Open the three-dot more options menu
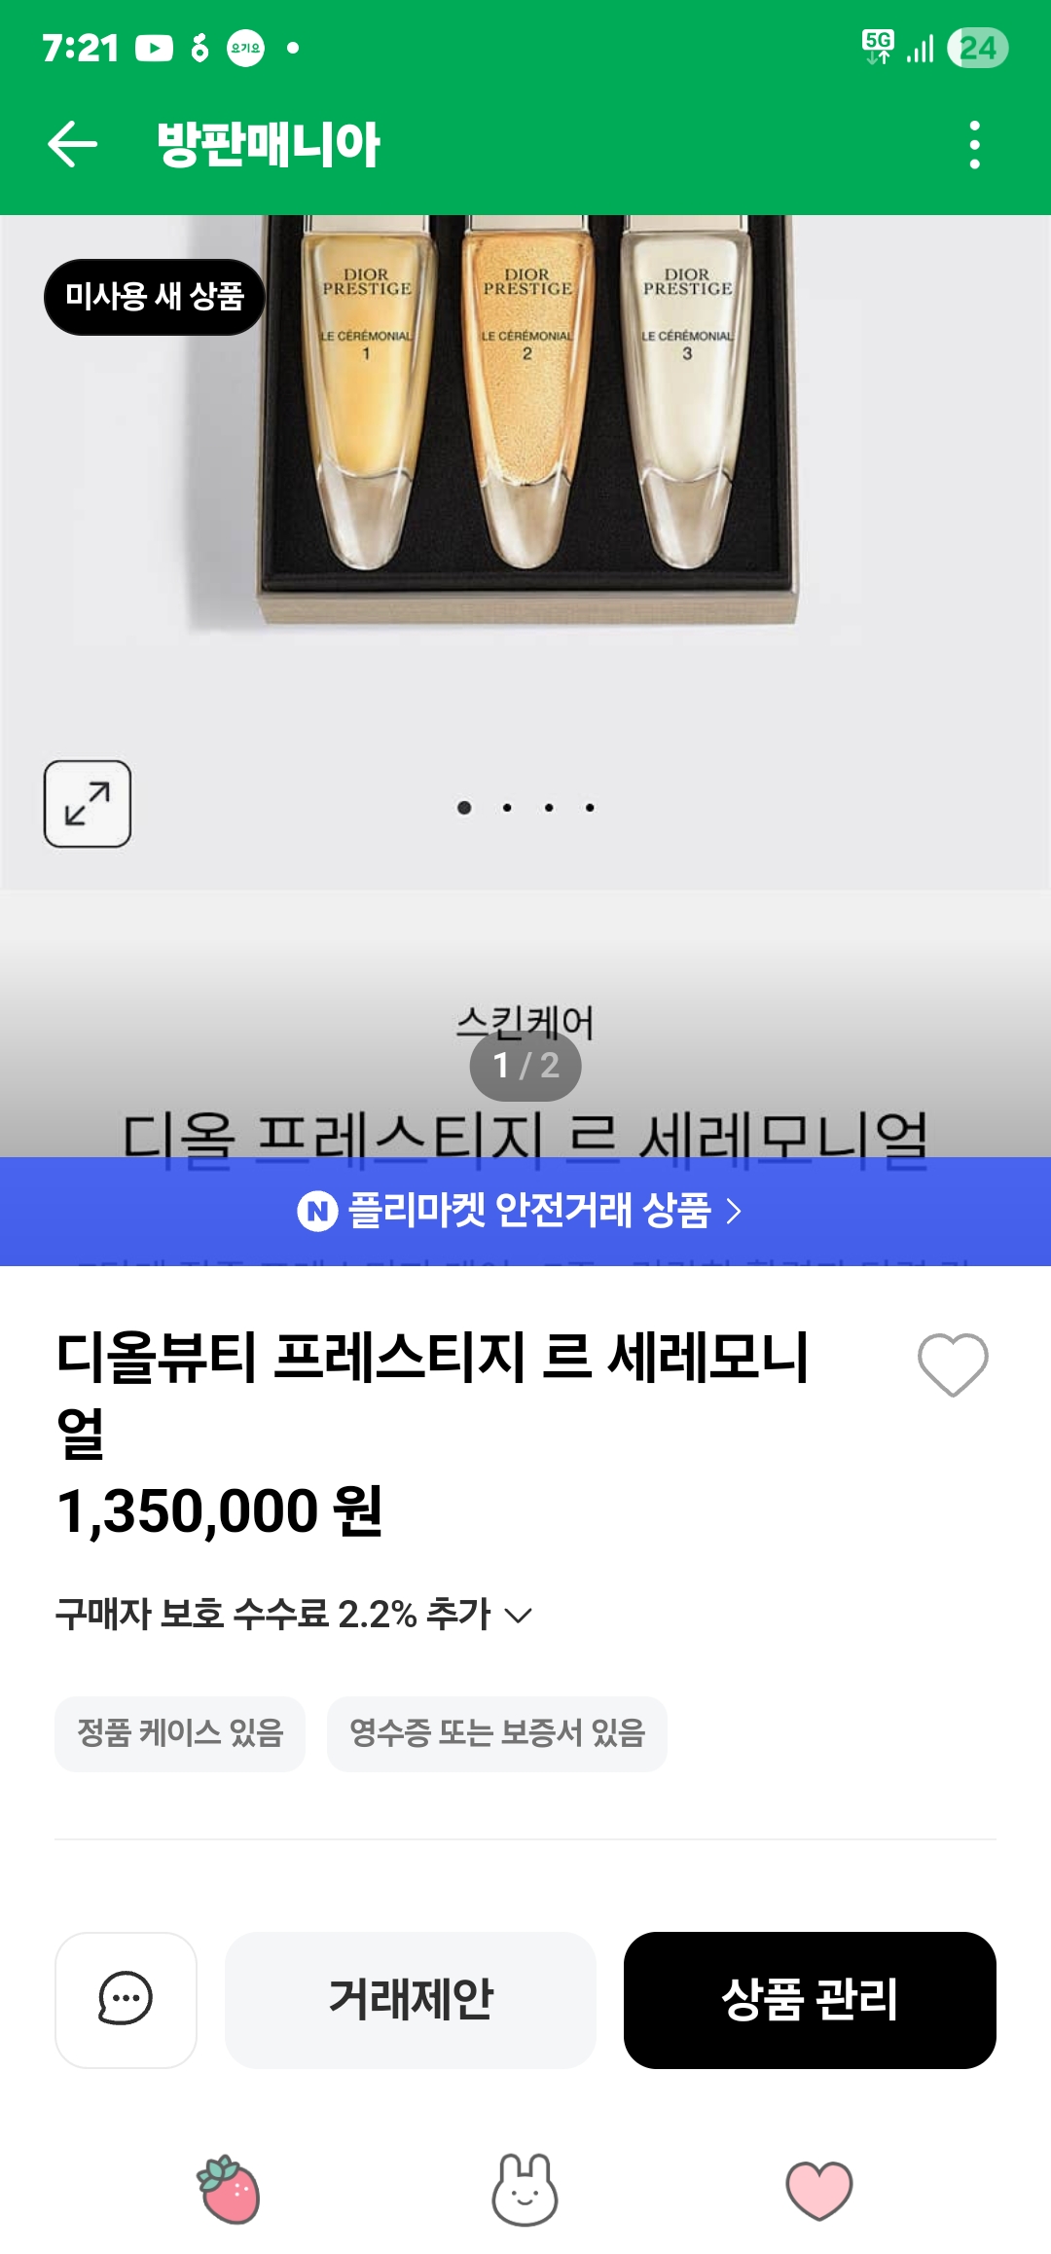This screenshot has height=2254, width=1051. point(974,145)
